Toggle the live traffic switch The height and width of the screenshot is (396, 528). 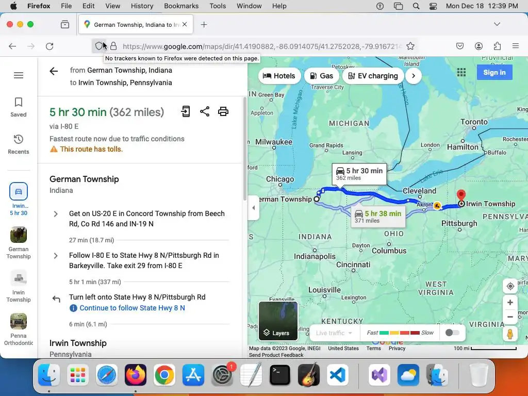(452, 333)
